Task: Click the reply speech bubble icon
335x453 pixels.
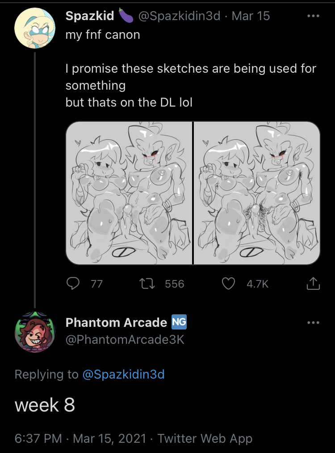Action: coord(73,284)
